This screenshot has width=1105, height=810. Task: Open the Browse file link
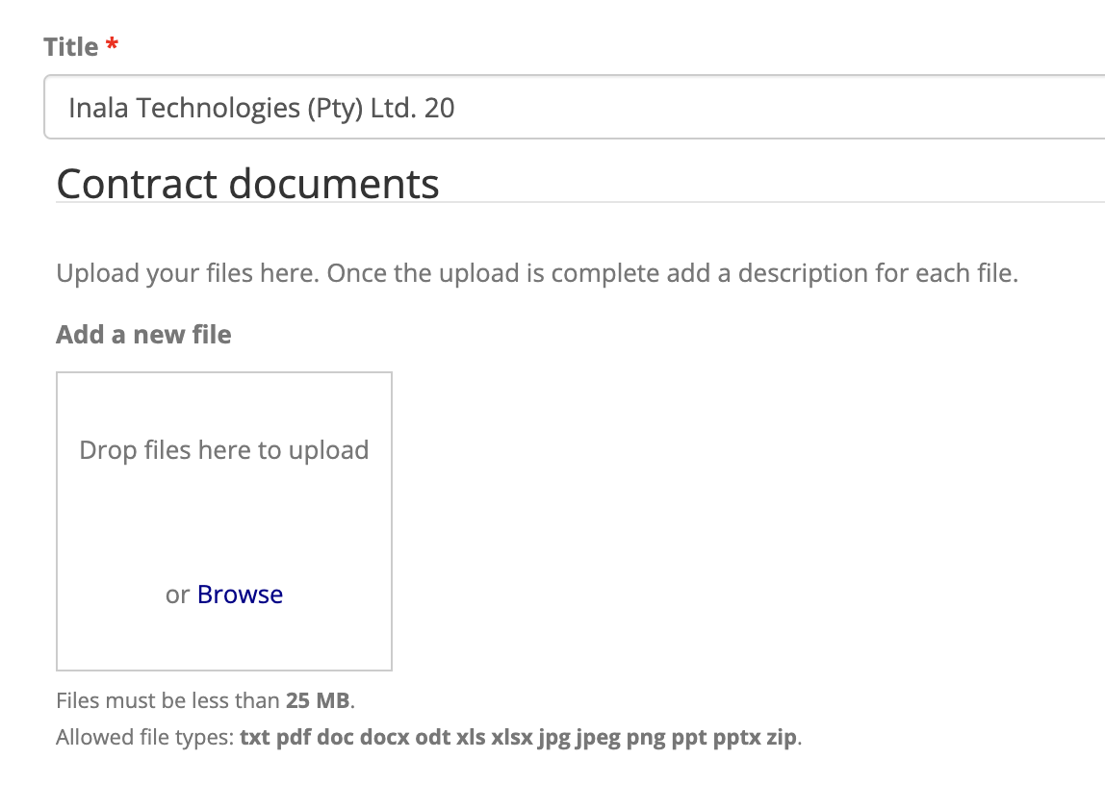[x=240, y=595]
